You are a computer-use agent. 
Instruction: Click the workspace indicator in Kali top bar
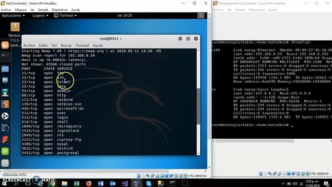(x=201, y=16)
